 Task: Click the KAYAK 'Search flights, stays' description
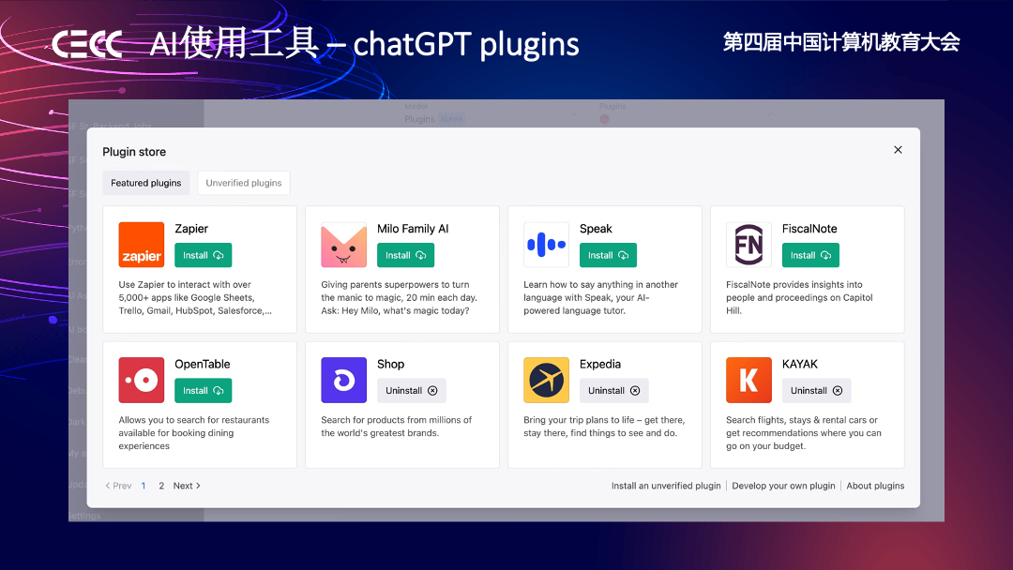tap(804, 432)
